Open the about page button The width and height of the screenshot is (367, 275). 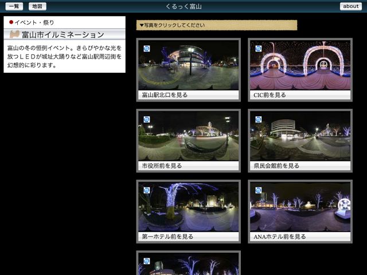tap(350, 6)
